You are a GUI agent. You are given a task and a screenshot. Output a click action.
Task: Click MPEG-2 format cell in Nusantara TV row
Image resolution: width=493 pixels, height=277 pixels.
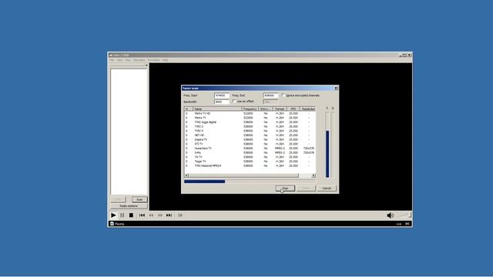click(280, 149)
